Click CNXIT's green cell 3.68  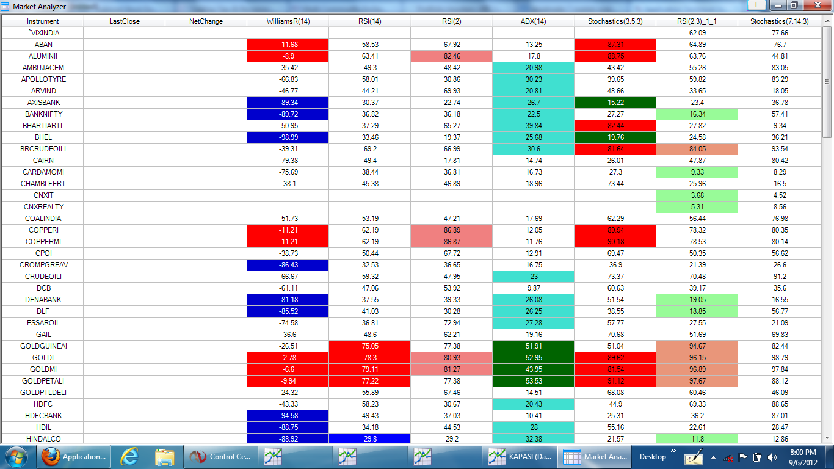pos(697,195)
